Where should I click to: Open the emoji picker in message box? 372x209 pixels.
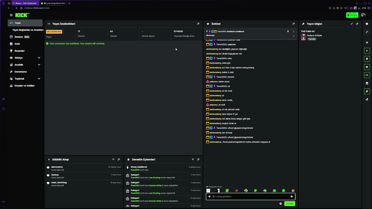click(x=291, y=197)
